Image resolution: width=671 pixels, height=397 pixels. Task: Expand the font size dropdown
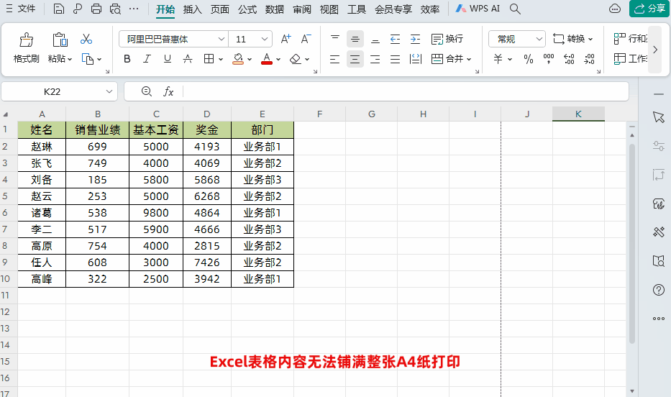click(x=265, y=39)
